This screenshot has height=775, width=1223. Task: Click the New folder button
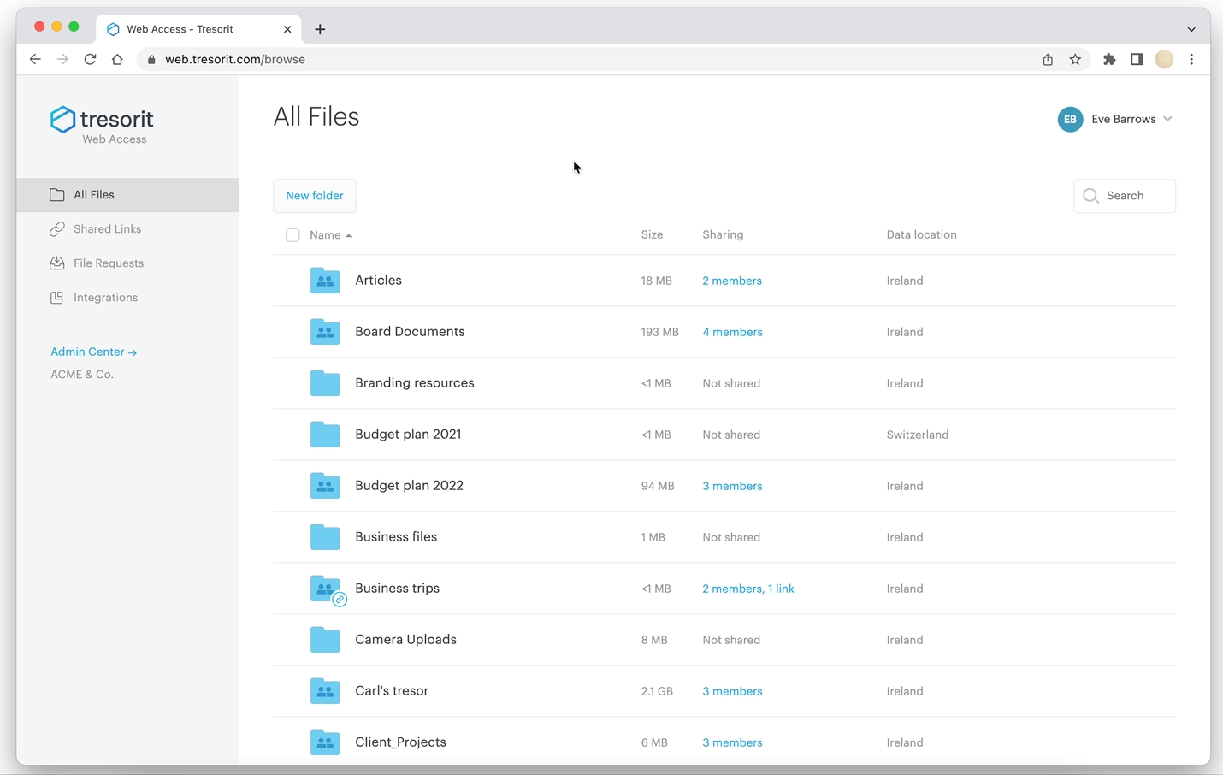(315, 196)
